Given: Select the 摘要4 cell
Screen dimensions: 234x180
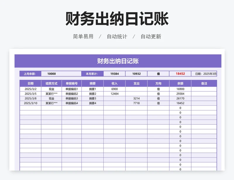Looking at the screenshot, I should pos(92,103).
